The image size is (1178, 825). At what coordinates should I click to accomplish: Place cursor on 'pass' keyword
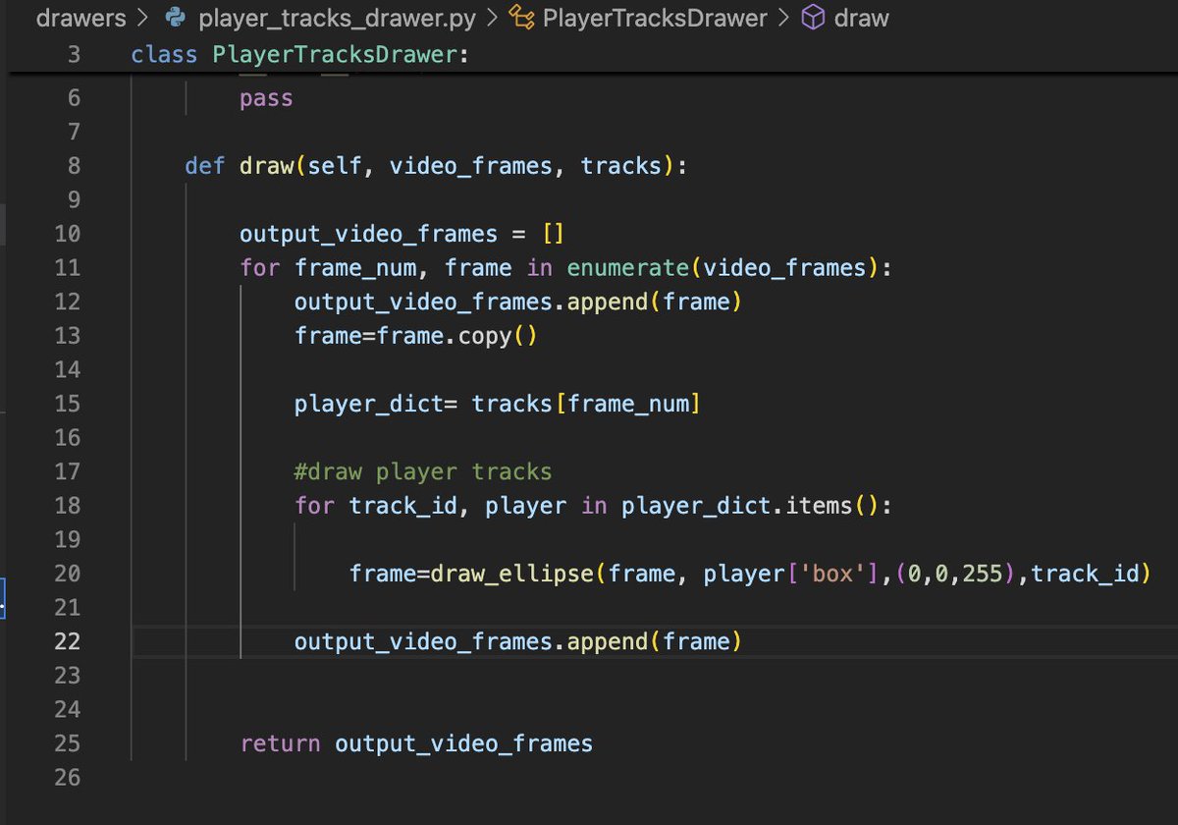pos(266,98)
